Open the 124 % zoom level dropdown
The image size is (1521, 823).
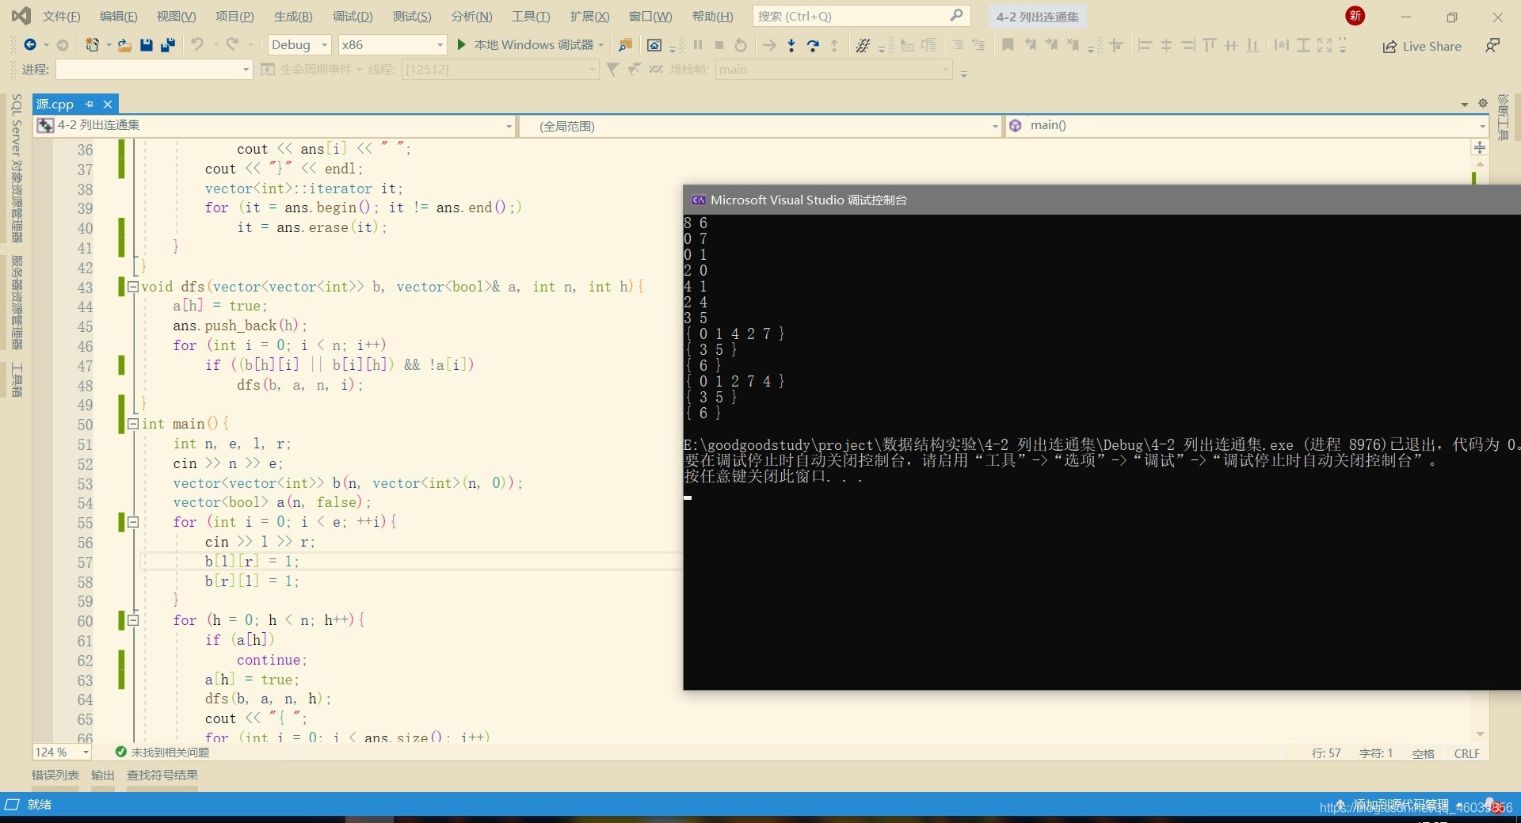pos(62,752)
